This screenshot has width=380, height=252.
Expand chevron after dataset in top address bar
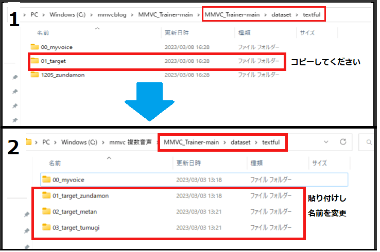tap(297, 15)
